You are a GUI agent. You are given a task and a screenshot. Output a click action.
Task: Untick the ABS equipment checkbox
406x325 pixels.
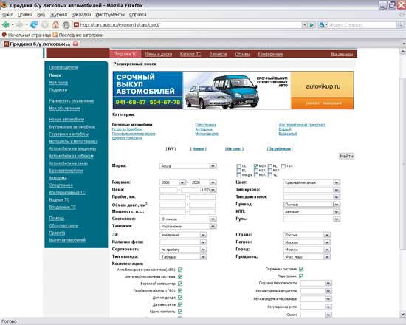180,270
